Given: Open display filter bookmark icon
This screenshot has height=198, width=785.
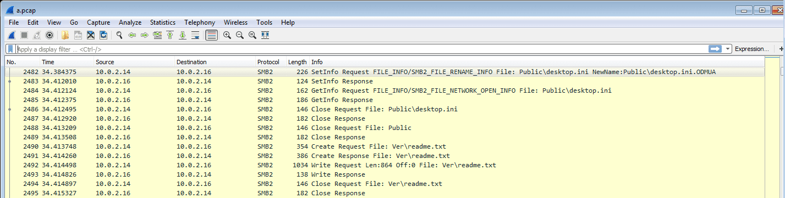Looking at the screenshot, I should 10,49.
